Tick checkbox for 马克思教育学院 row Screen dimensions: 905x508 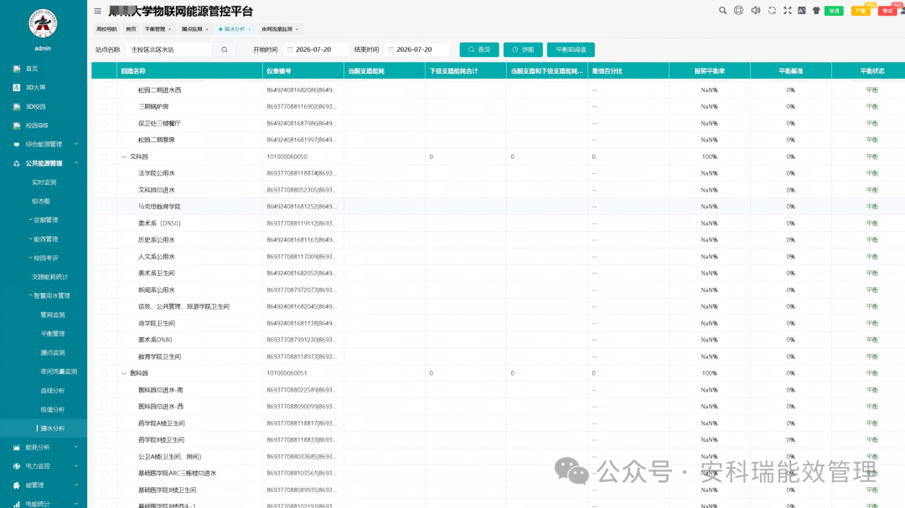tap(104, 207)
